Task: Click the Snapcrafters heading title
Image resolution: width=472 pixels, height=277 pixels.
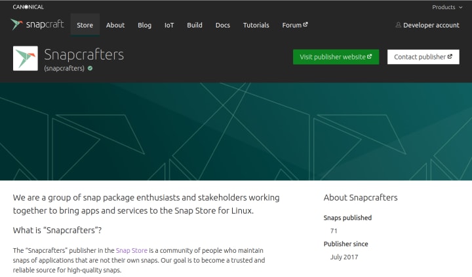Action: click(84, 55)
